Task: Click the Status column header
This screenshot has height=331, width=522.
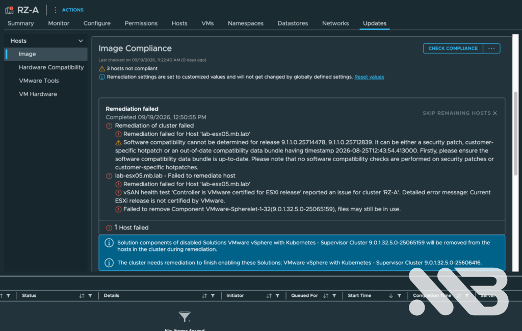Action: click(x=29, y=296)
